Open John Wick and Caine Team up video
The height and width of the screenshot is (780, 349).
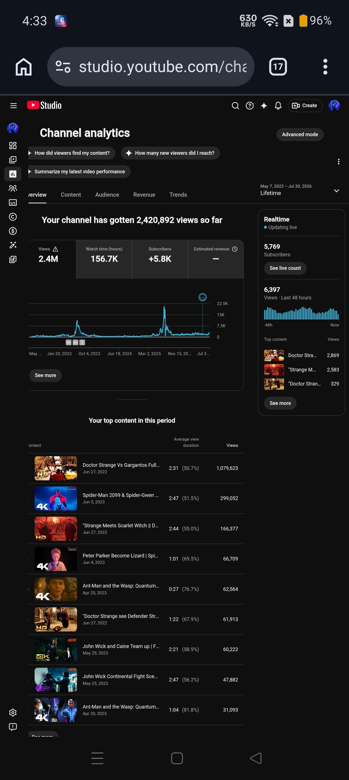tap(136, 649)
